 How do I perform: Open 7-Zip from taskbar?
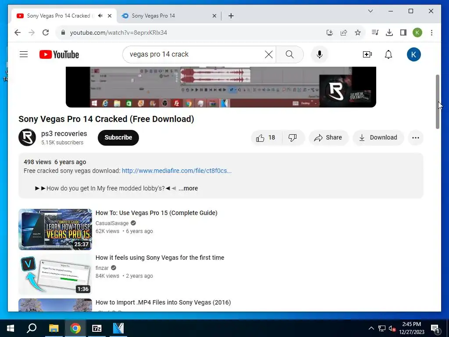pos(97,328)
